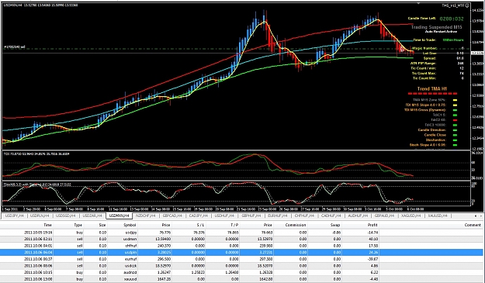Click the Comment column header
Viewport: 485px width, 283px height.
(x=473, y=225)
